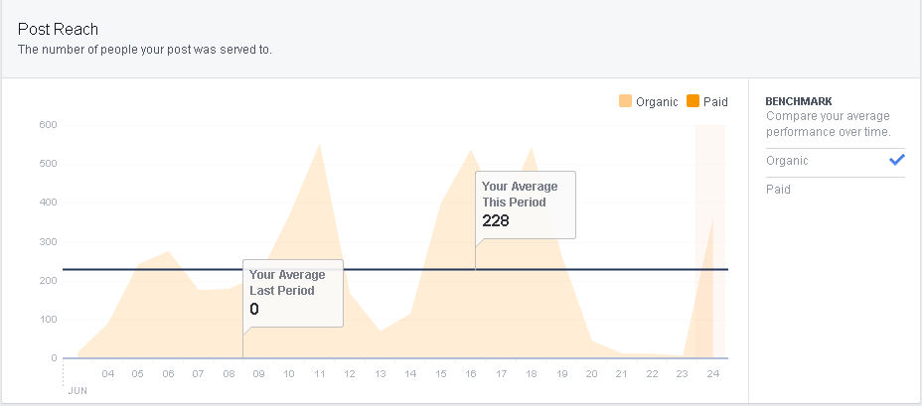Image resolution: width=922 pixels, height=406 pixels.
Task: Click the Paid label in chart legend
Action: point(715,101)
